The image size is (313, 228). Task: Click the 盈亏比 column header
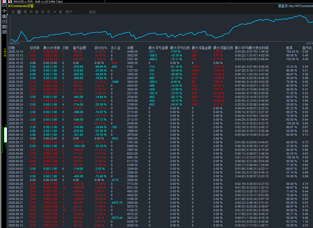(x=307, y=48)
